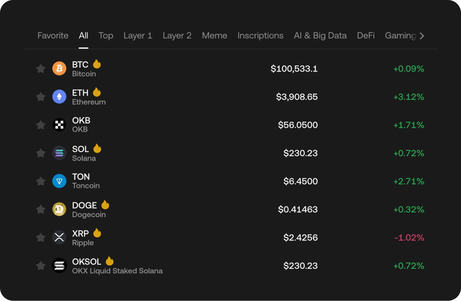Click the trending fire icon next to BTC
The image size is (461, 301).
click(97, 64)
